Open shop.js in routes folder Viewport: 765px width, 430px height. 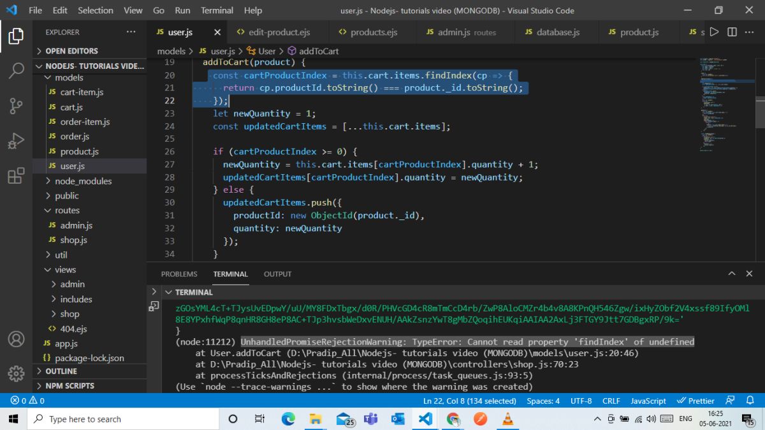tap(89, 240)
